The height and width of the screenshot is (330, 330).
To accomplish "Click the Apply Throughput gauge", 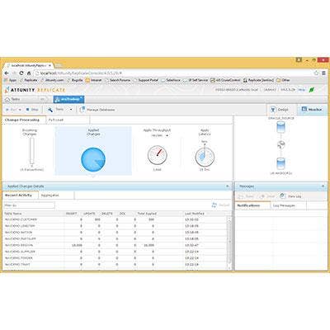I will click(x=158, y=155).
